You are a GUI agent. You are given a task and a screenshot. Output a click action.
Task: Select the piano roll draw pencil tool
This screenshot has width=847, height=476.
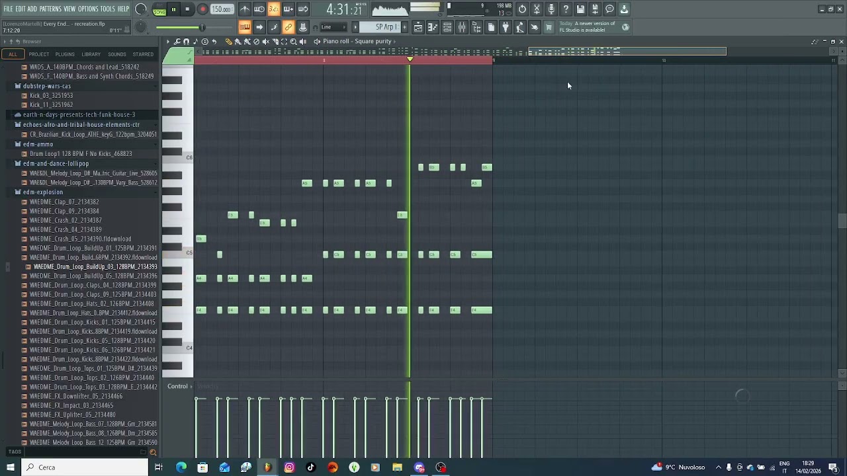[229, 42]
